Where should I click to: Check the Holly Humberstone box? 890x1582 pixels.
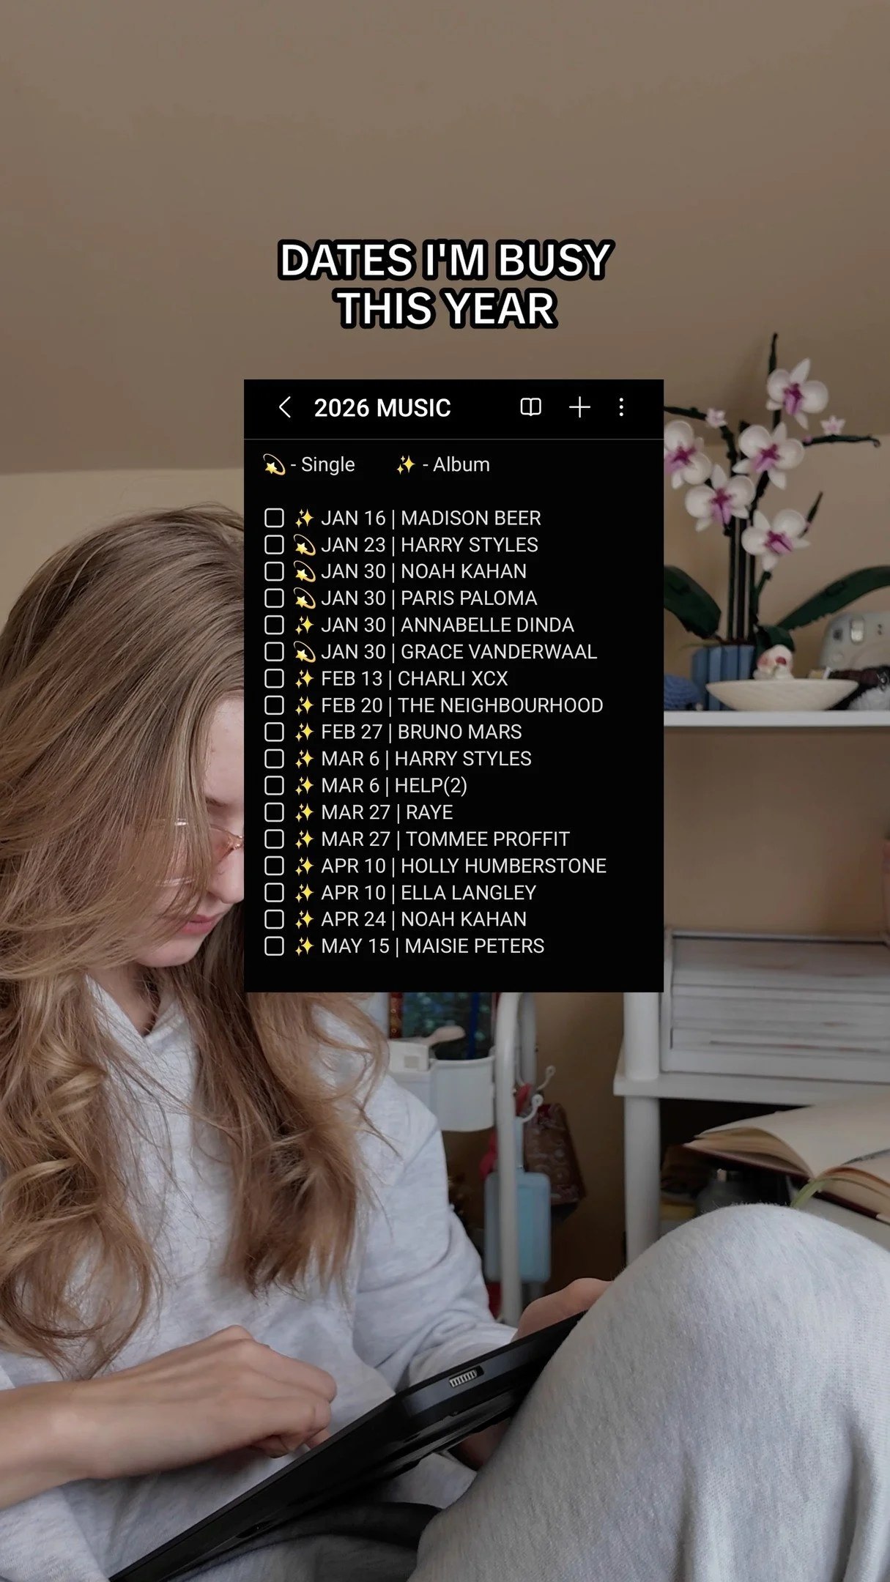274,866
